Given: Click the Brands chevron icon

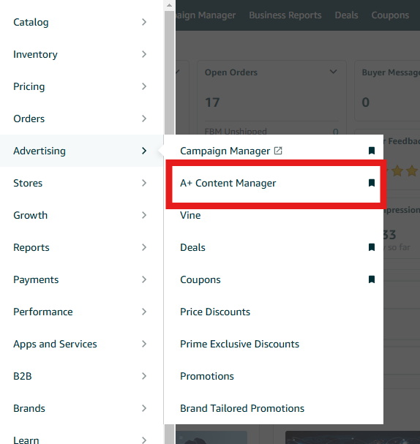Looking at the screenshot, I should tap(144, 408).
